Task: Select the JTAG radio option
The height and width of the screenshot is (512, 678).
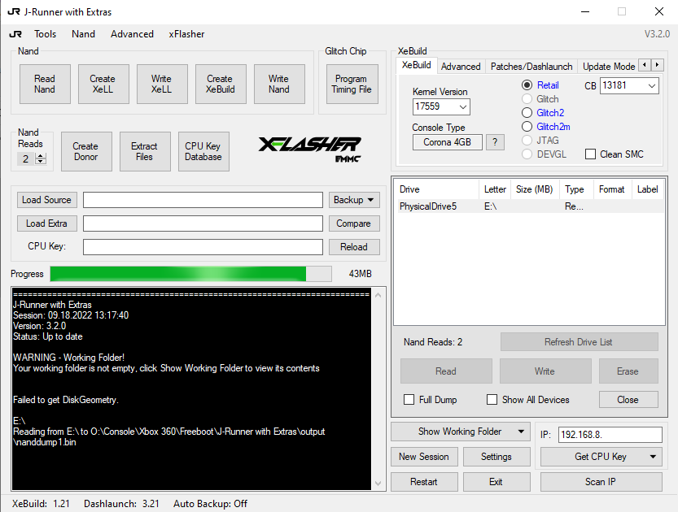Action: pos(527,141)
